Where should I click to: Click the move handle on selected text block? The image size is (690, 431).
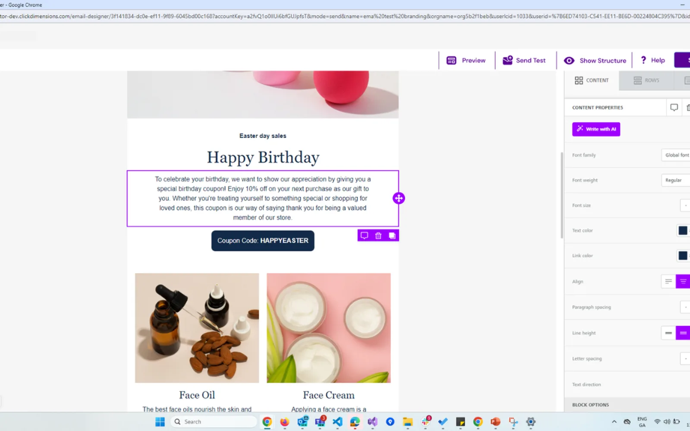399,198
